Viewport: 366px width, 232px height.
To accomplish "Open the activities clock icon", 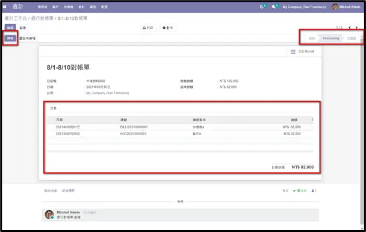I will [262, 7].
